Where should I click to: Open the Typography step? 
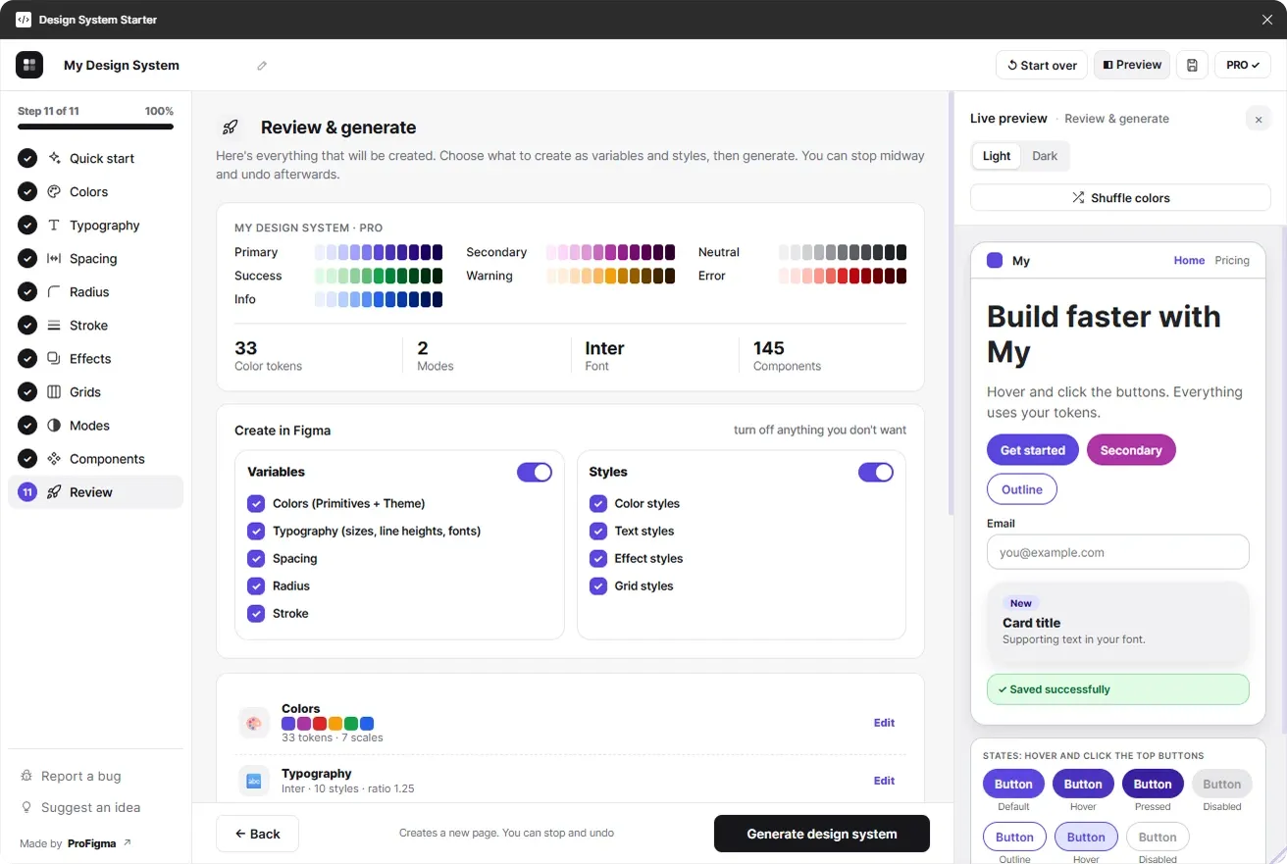(x=95, y=225)
